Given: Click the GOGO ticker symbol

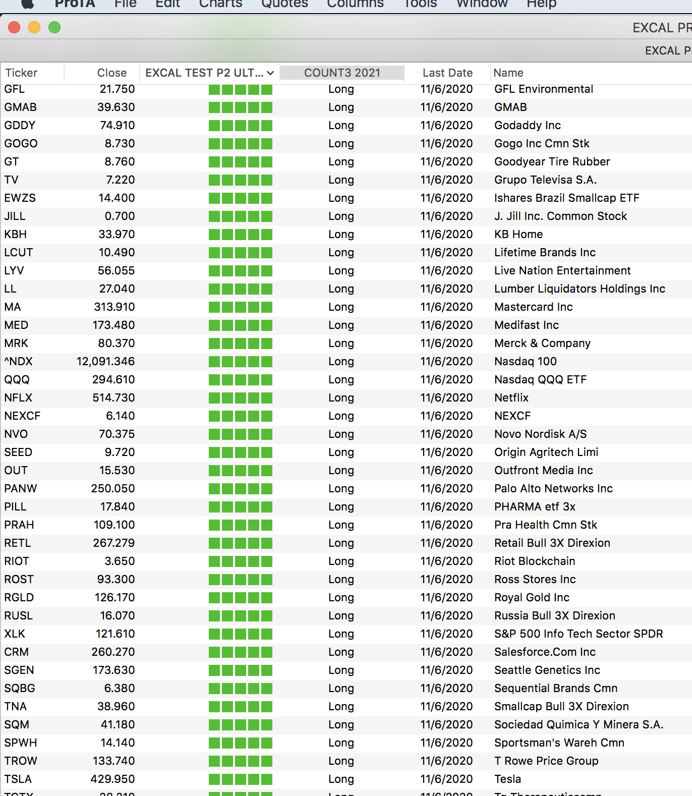Looking at the screenshot, I should click(21, 144).
